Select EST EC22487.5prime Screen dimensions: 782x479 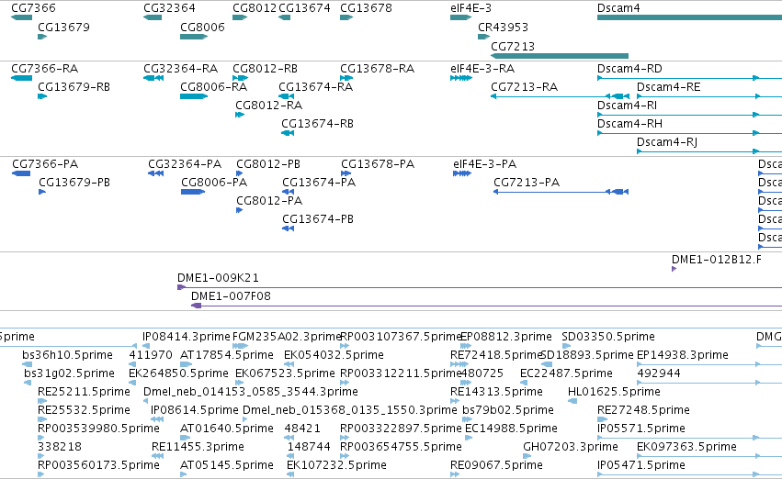click(x=566, y=373)
